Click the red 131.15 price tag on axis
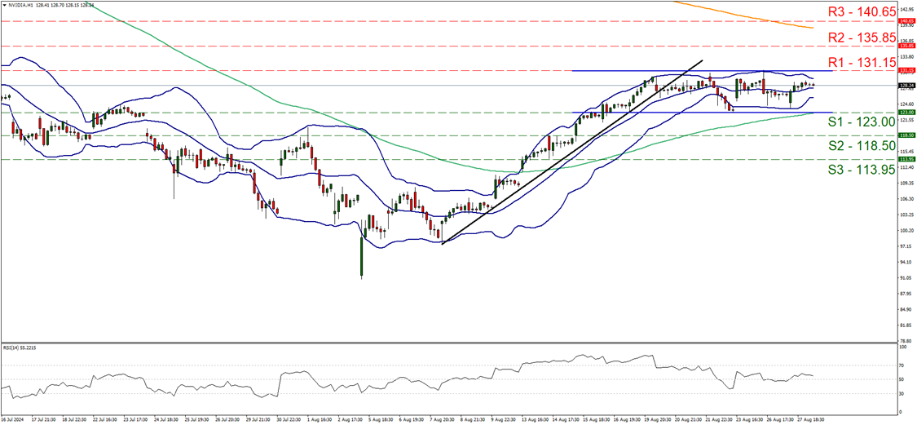This screenshot has height=425, width=917. click(907, 71)
